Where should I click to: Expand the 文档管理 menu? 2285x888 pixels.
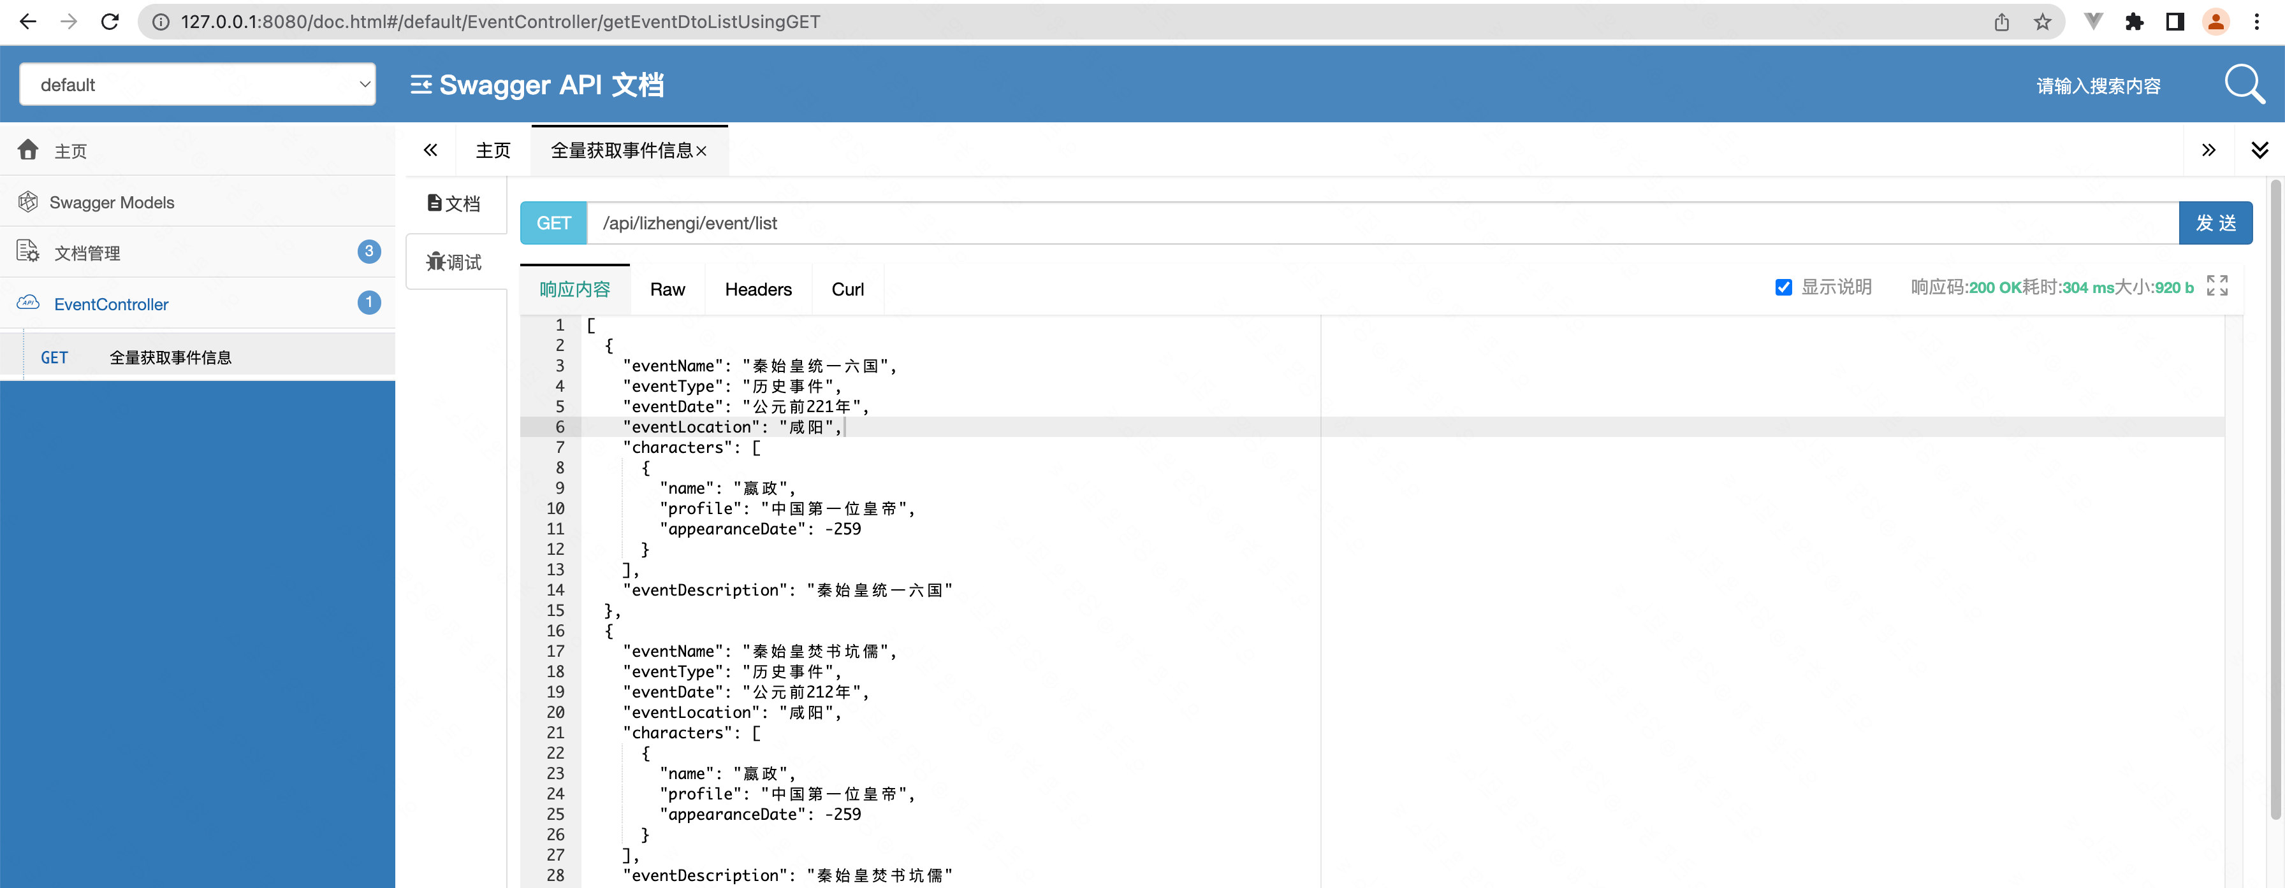pyautogui.click(x=198, y=252)
